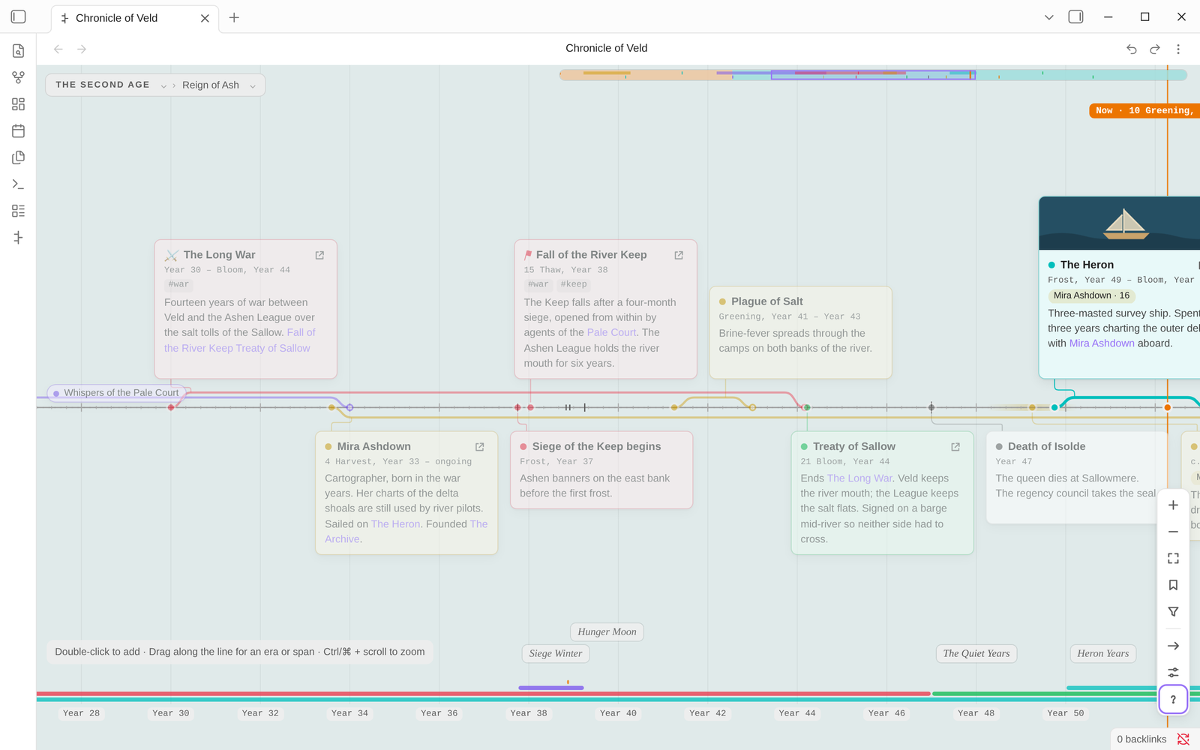
Task: Open Mira Ashdown note external icon
Action: (480, 447)
